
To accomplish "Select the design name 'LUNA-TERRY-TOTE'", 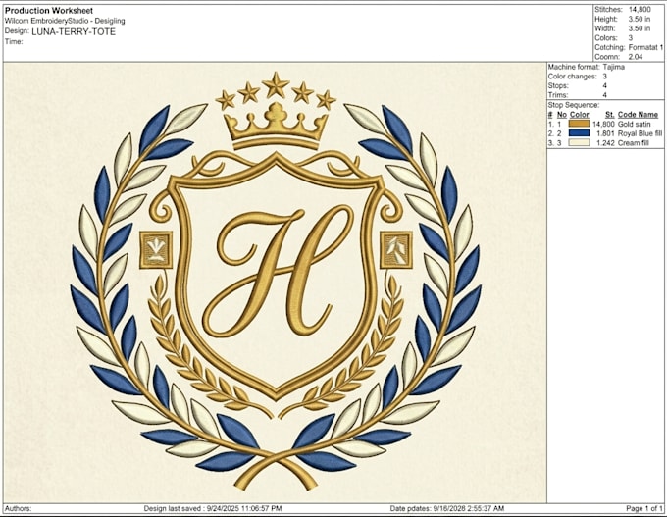I will point(74,32).
